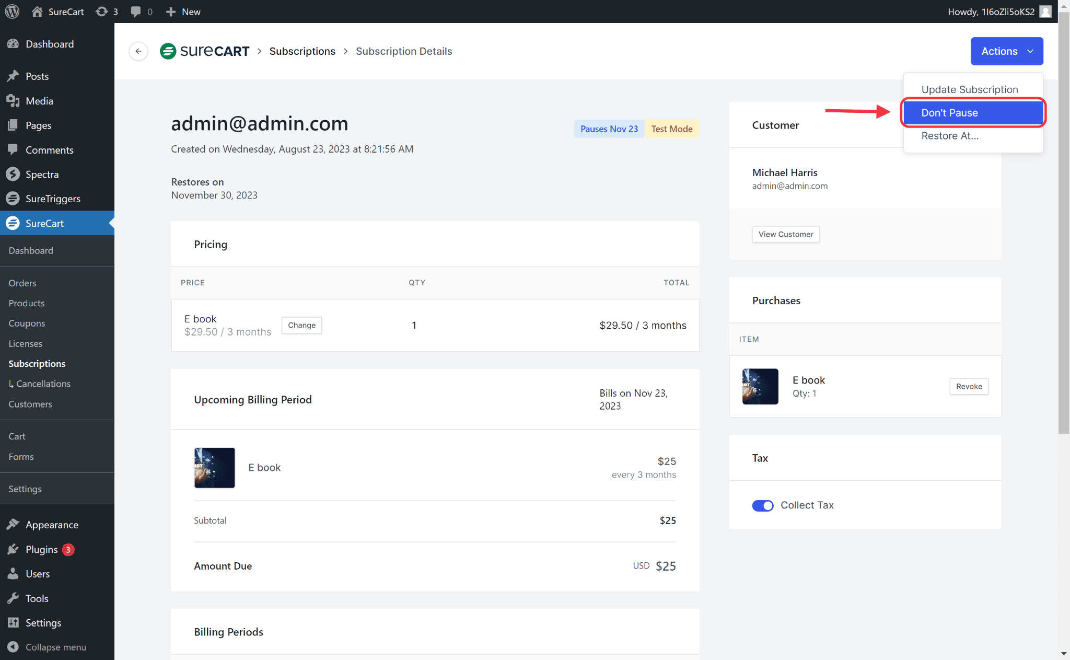Viewport: 1070px width, 660px height.
Task: Collapse the admin sidebar menu
Action: (55, 647)
